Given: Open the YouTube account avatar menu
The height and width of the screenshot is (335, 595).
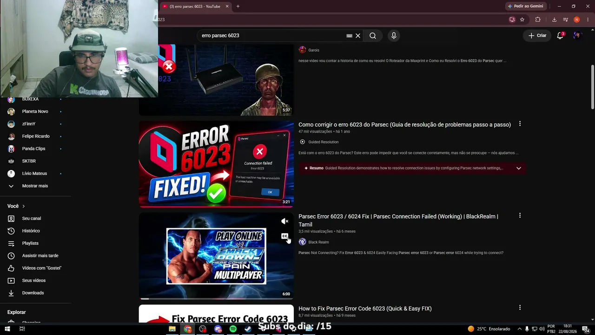Looking at the screenshot, I should pyautogui.click(x=577, y=35).
